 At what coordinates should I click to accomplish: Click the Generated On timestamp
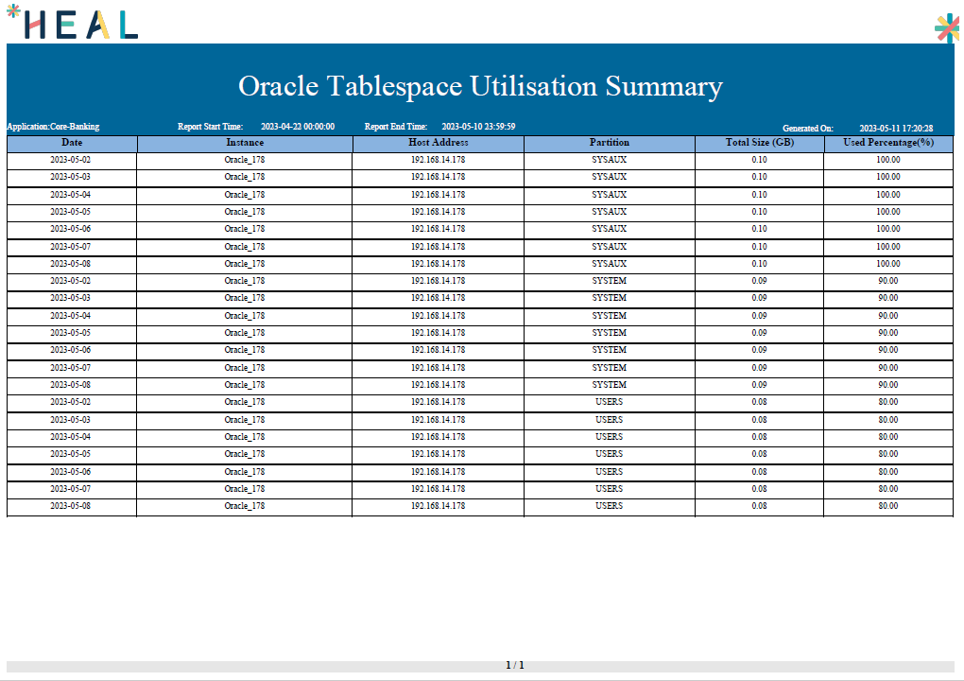[896, 128]
